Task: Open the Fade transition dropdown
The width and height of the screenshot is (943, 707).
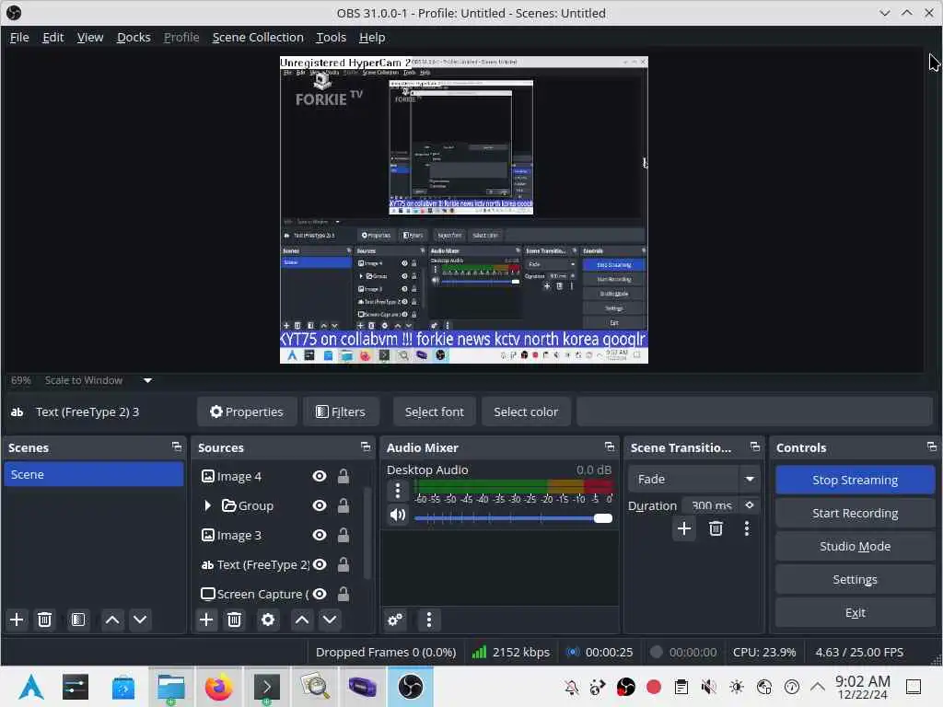Action: tap(693, 479)
